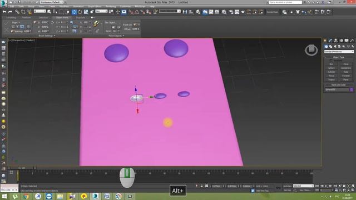Click the Play Animation control
The image size is (356, 200).
(x=326, y=186)
